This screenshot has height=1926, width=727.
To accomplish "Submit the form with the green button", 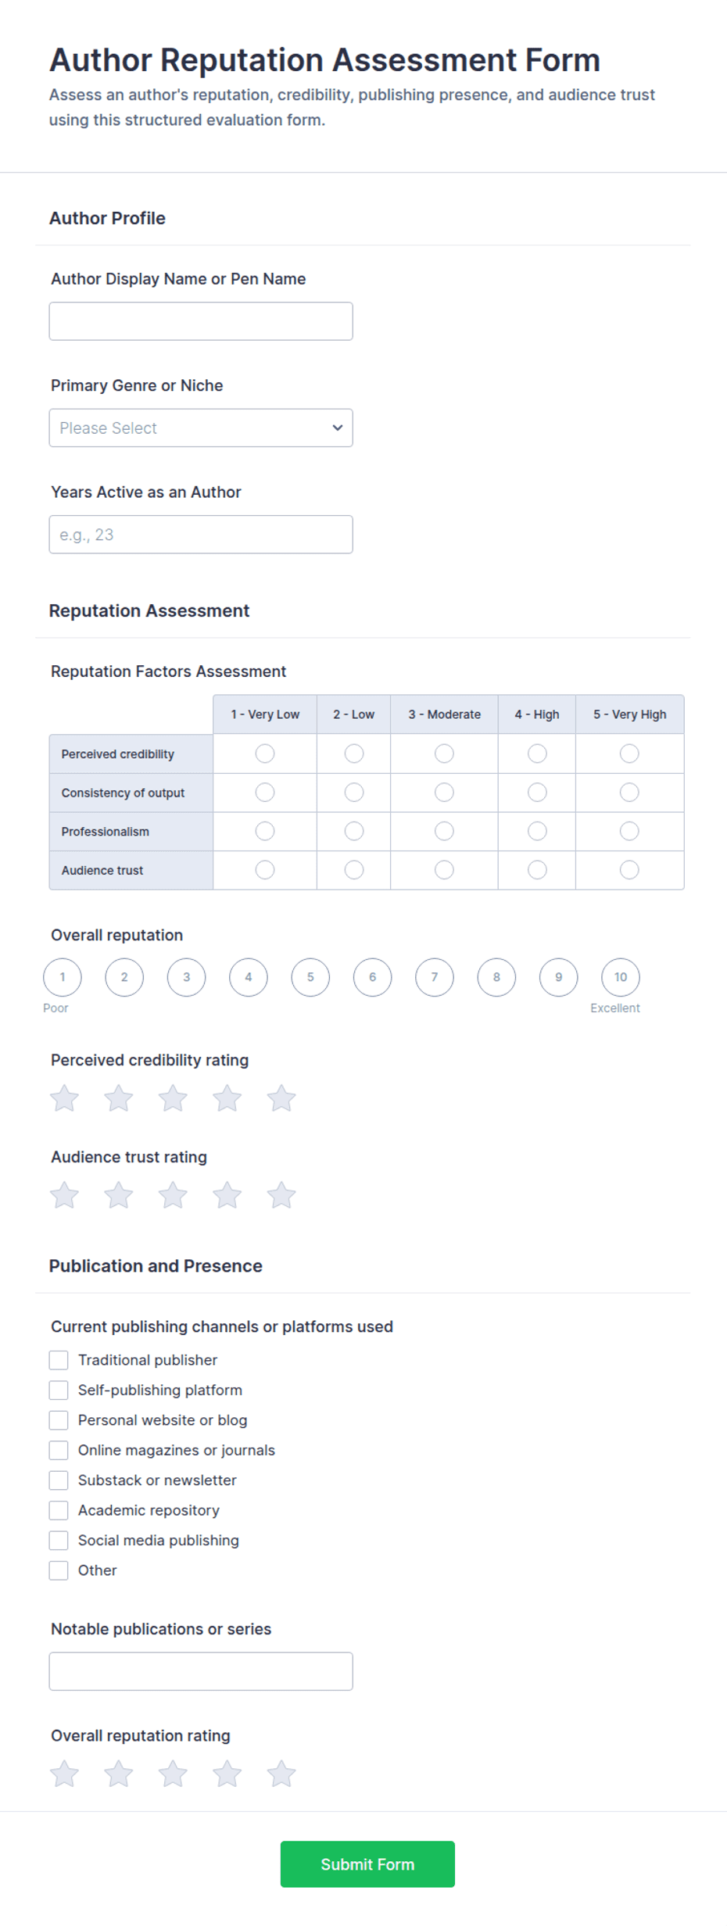I will pos(367,1864).
